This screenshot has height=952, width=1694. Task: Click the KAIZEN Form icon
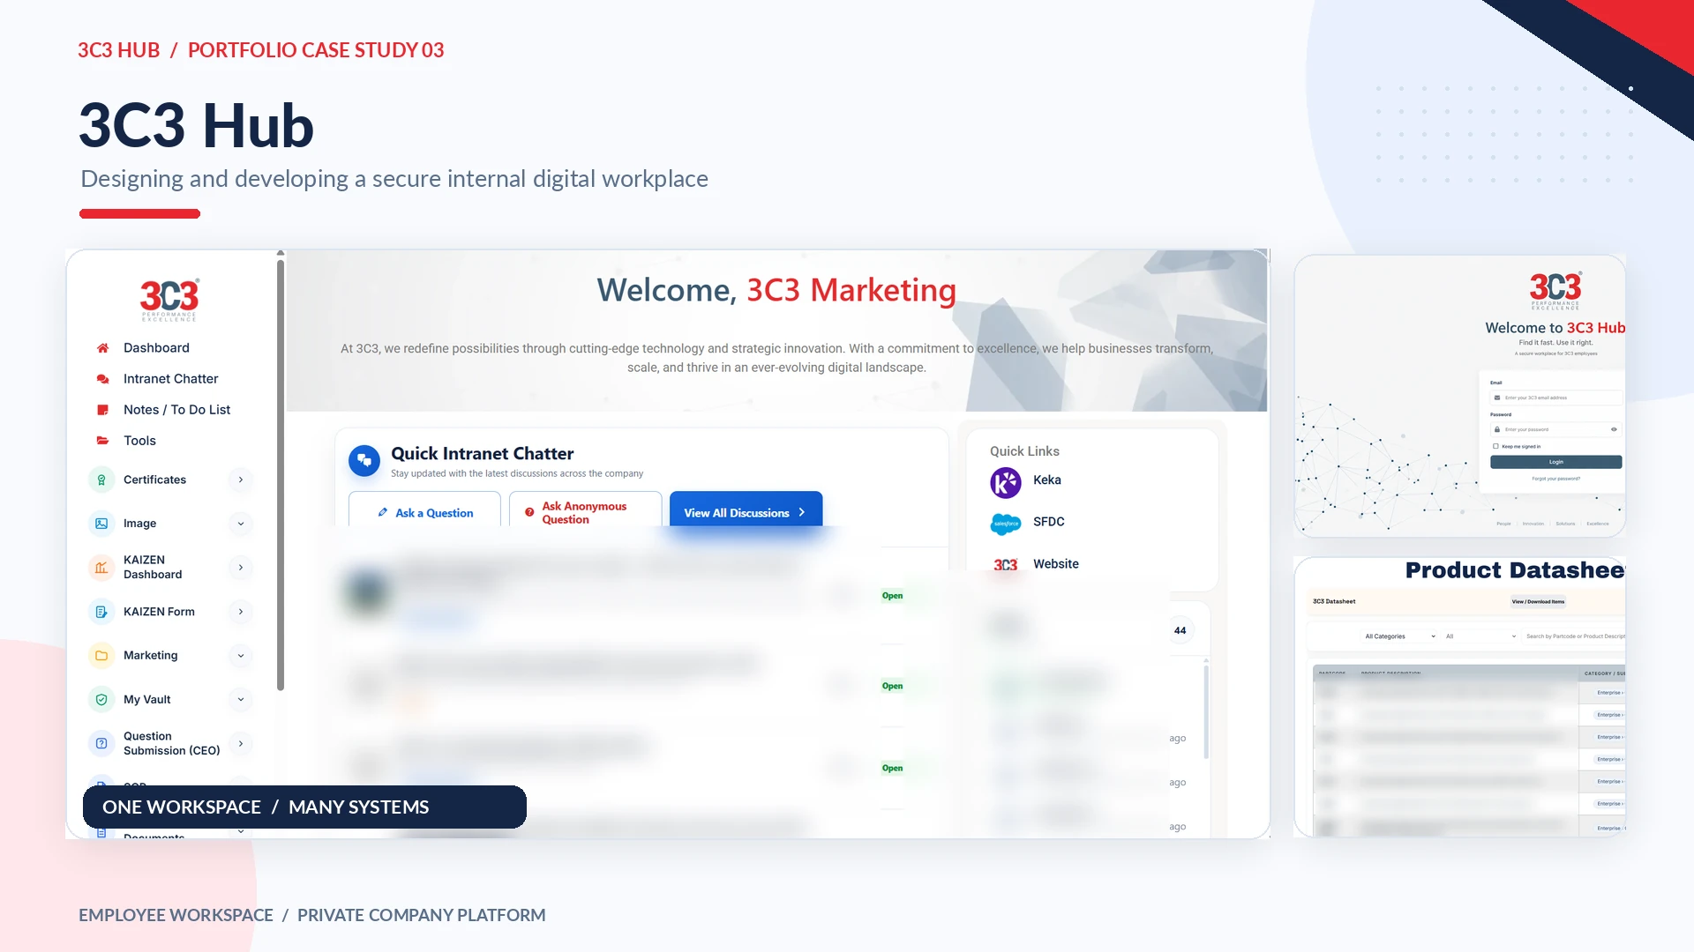[x=101, y=612]
